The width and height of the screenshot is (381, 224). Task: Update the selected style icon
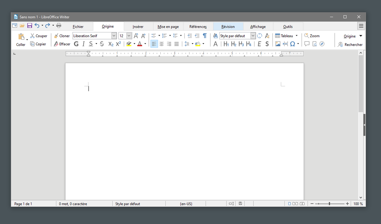click(x=260, y=36)
